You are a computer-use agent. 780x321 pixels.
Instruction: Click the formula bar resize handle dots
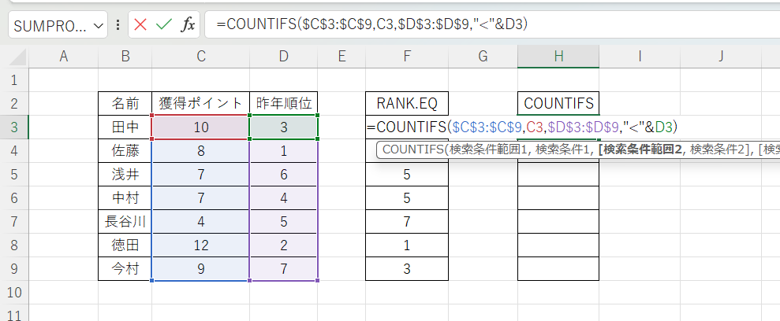pos(118,25)
